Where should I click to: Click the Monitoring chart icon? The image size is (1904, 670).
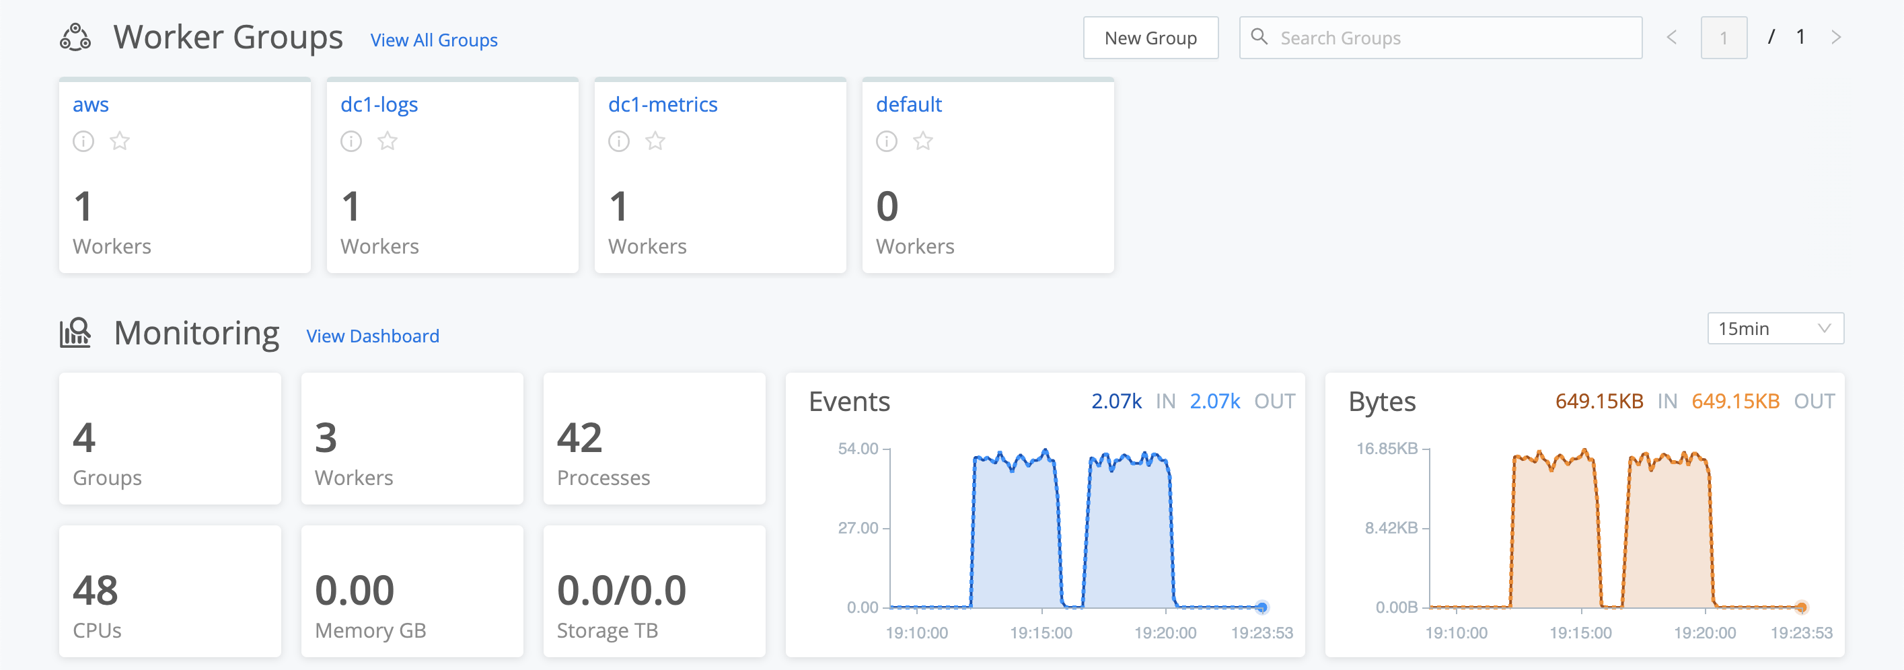pyautogui.click(x=75, y=333)
